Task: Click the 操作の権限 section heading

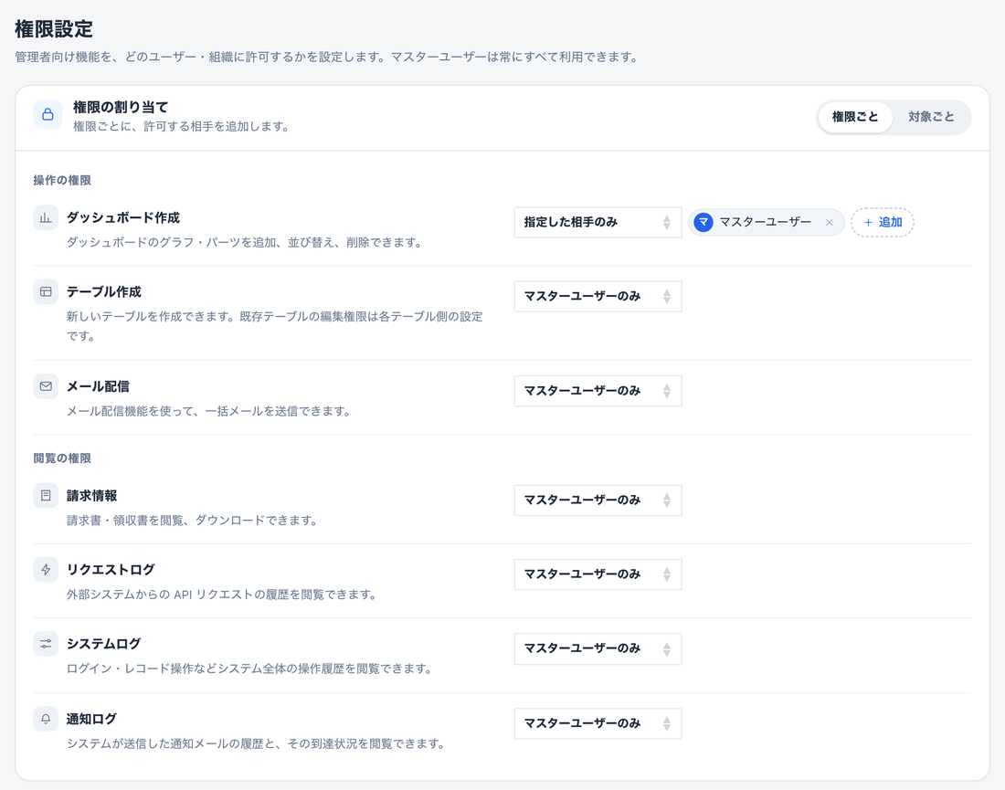Action: [62, 181]
